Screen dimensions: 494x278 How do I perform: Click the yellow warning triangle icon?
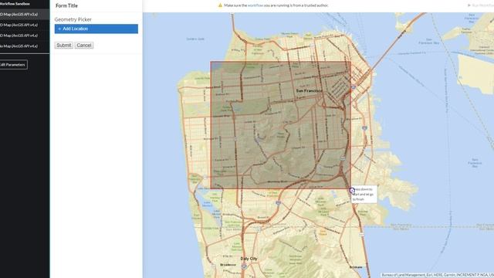tap(220, 5)
